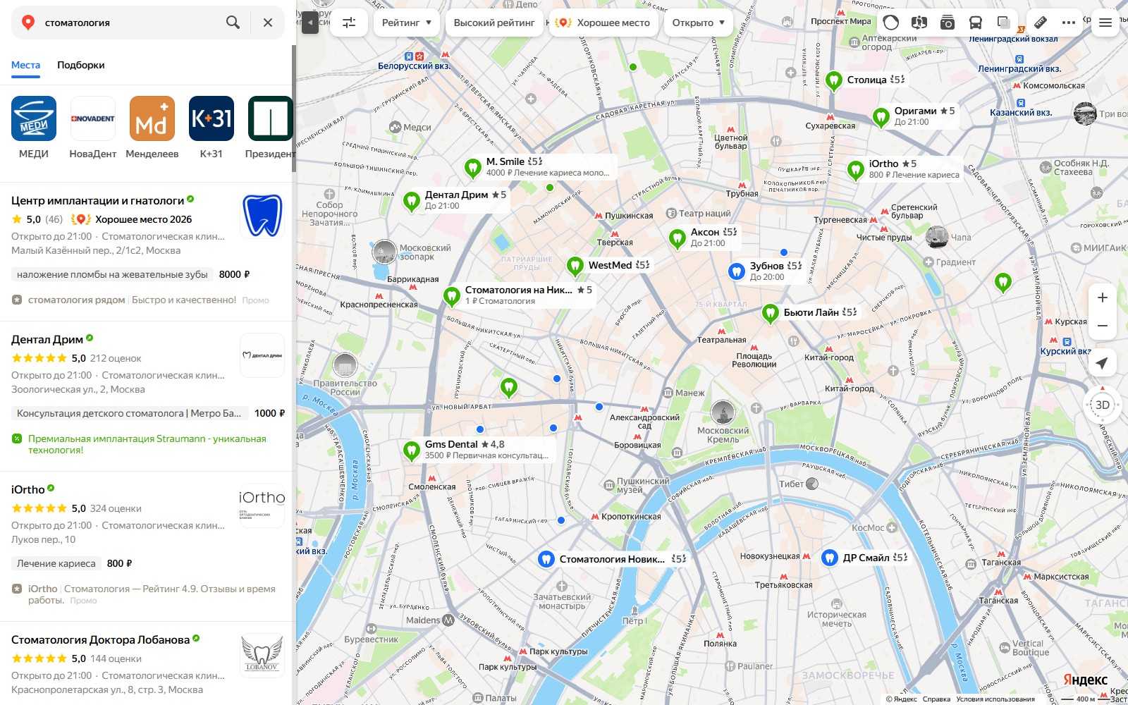Open the Справка link at map bottom
The width and height of the screenshot is (1128, 705).
click(x=936, y=699)
